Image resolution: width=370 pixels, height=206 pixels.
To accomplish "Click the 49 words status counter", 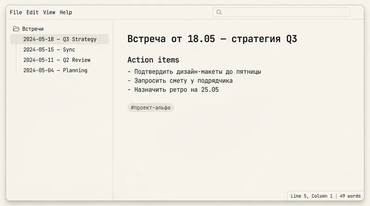I will pyautogui.click(x=350, y=196).
